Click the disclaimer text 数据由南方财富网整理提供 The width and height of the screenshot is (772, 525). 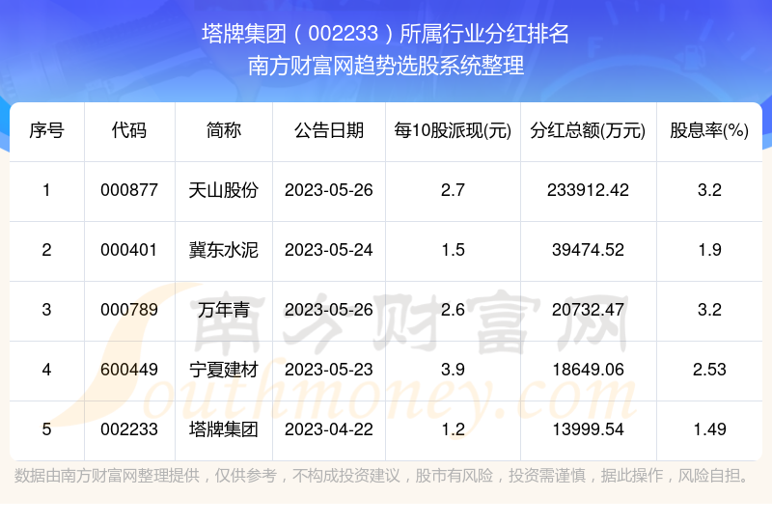pos(107,476)
